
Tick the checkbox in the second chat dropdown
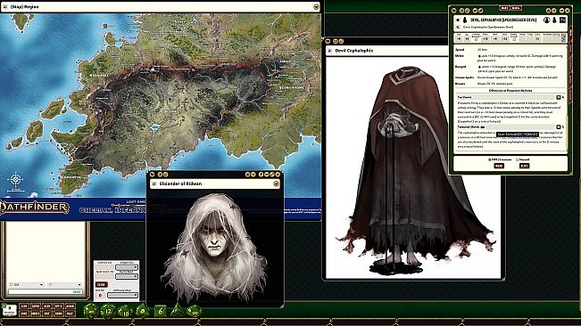click(50, 285)
